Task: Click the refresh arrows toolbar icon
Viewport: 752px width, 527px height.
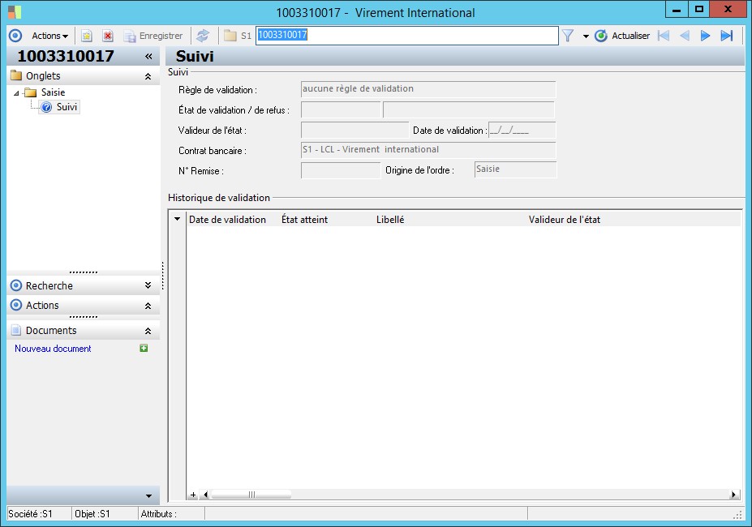Action: click(203, 36)
